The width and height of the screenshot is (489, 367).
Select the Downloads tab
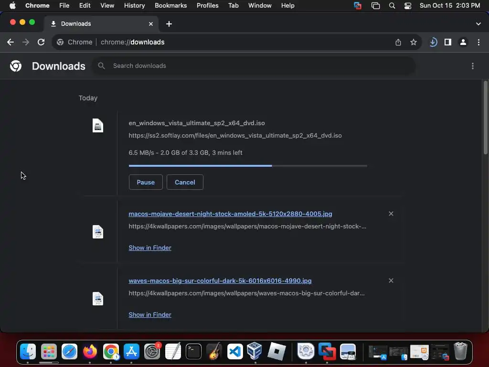[x=101, y=24]
